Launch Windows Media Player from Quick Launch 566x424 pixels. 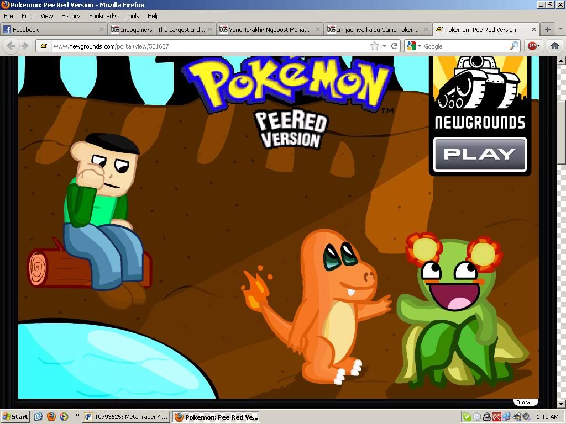tap(64, 417)
